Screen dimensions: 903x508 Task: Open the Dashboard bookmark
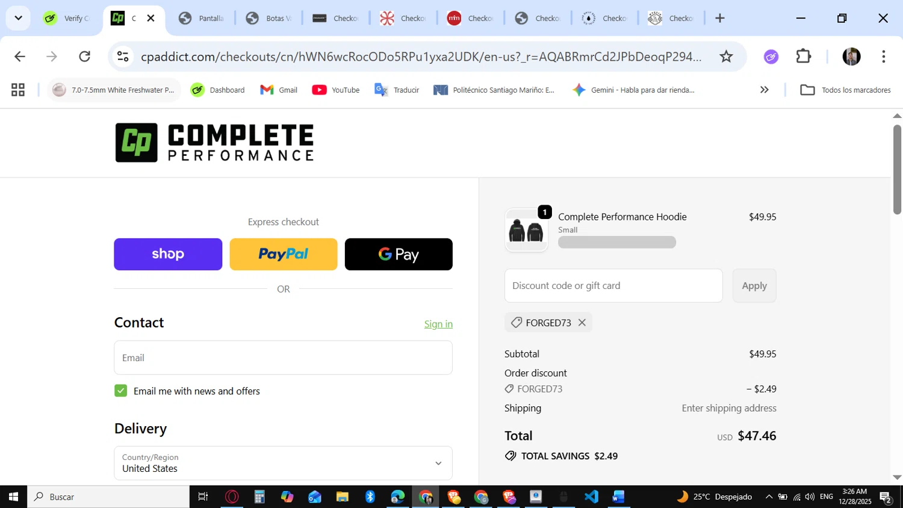point(217,90)
